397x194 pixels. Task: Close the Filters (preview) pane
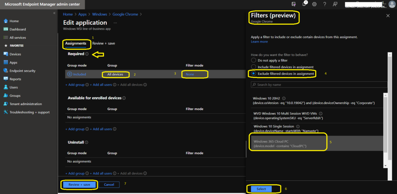point(388,16)
